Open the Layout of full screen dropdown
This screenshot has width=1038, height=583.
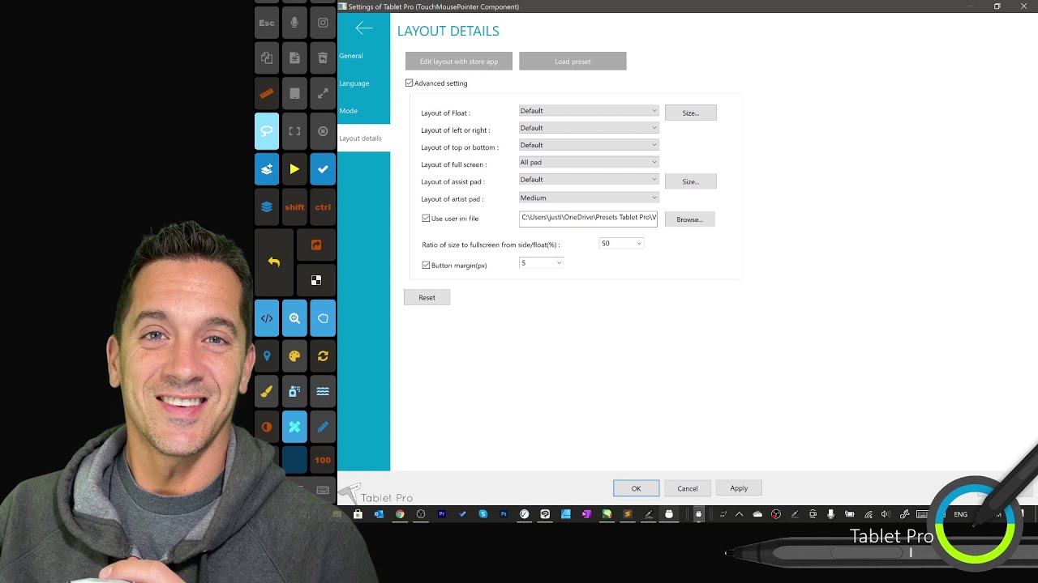pos(589,162)
